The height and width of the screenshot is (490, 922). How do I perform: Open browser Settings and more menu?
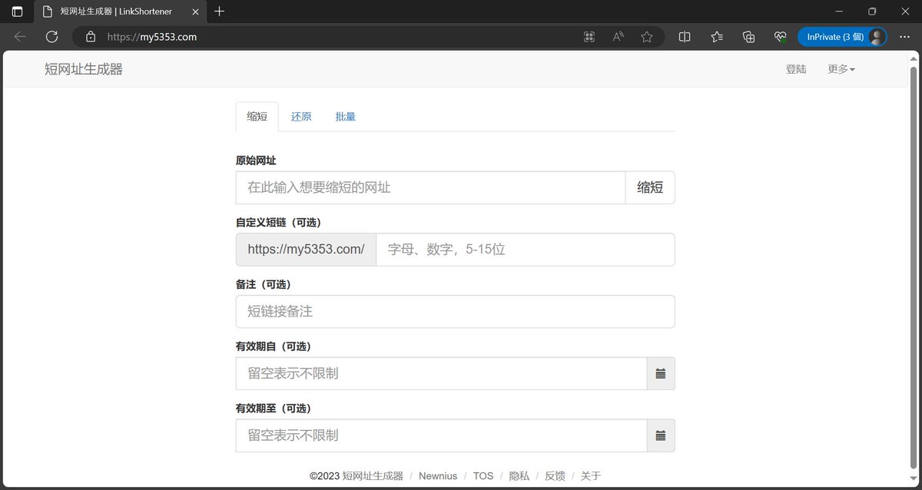(x=904, y=36)
